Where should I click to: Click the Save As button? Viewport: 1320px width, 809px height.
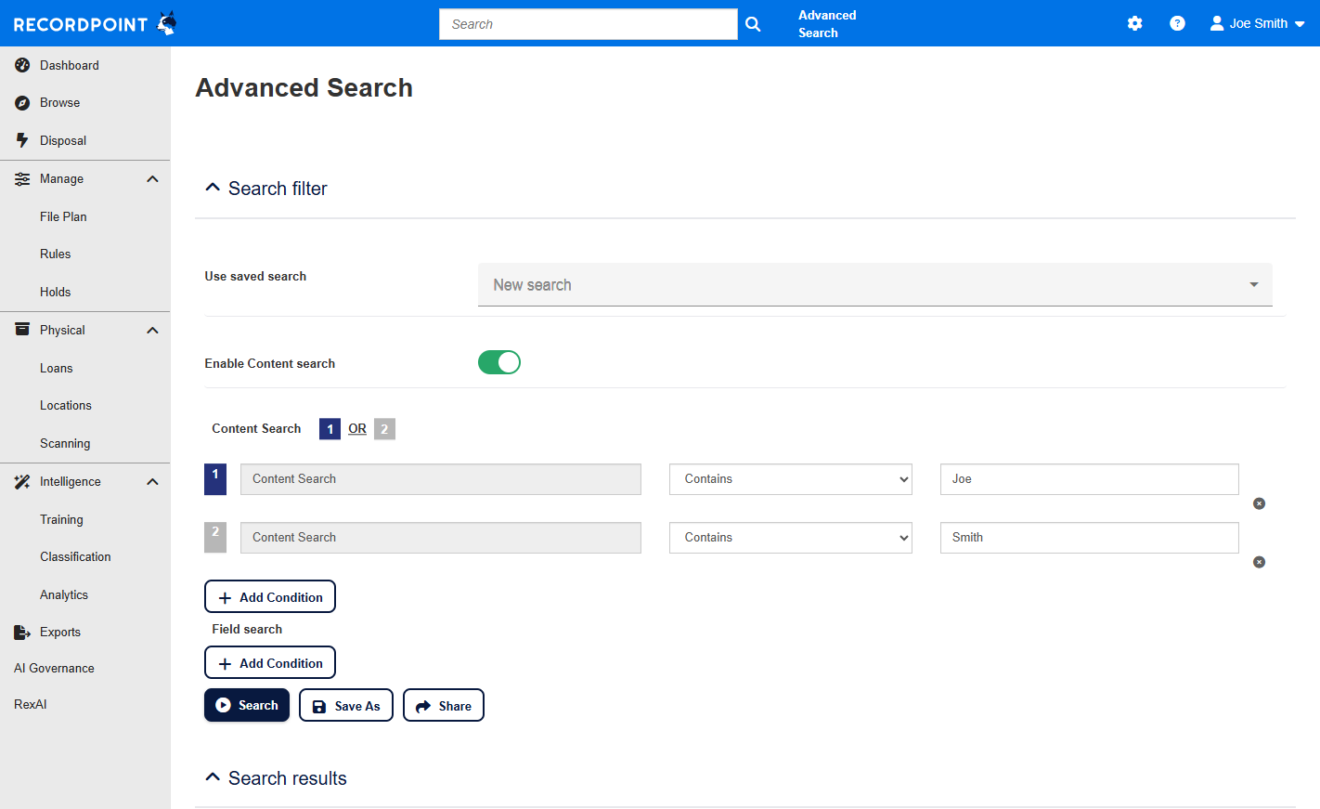(x=346, y=706)
